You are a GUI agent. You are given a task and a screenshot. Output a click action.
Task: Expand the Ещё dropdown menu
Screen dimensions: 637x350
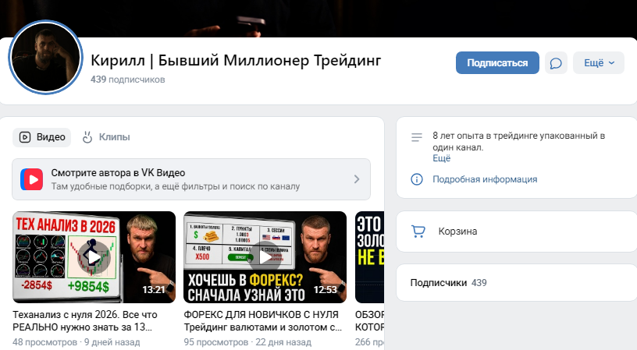pyautogui.click(x=599, y=63)
